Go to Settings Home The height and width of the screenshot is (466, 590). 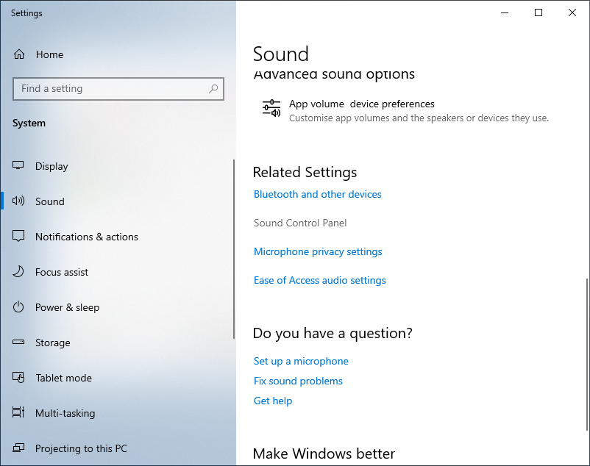click(117, 54)
